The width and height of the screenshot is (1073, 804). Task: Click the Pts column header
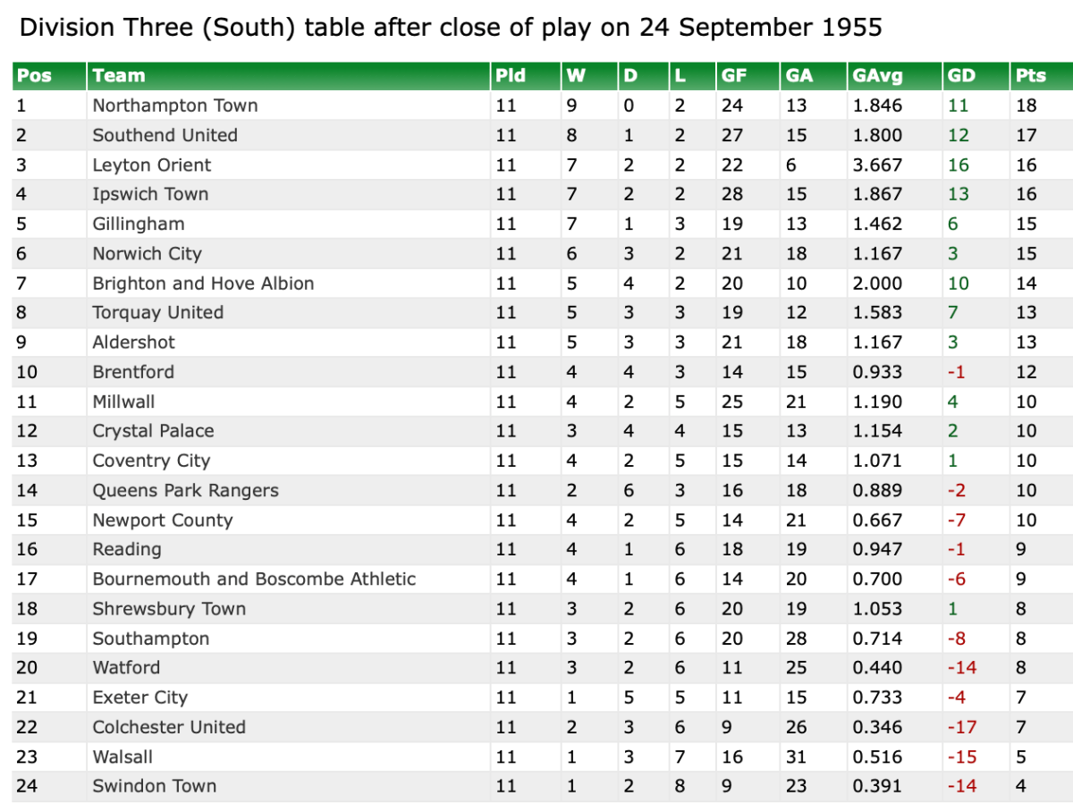1030,76
